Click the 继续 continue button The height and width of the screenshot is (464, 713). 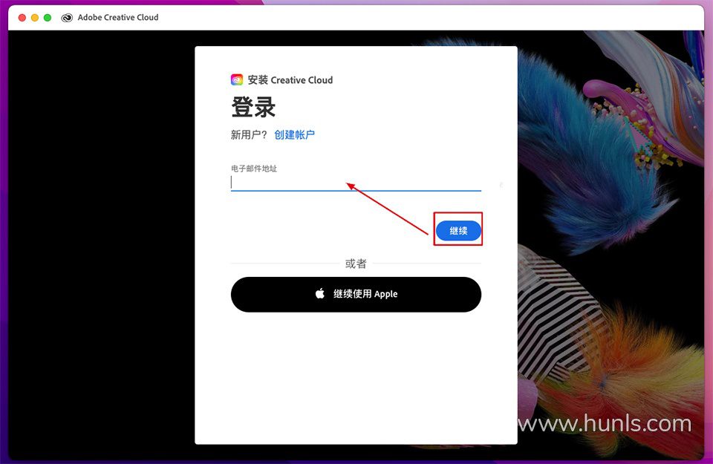pyautogui.click(x=458, y=230)
